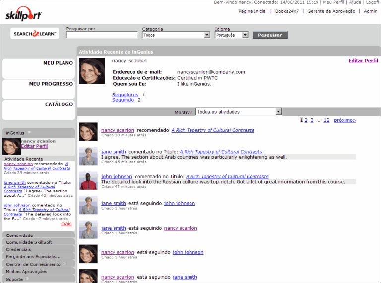Click jane smith link followed by nancy scanlon

(185, 277)
